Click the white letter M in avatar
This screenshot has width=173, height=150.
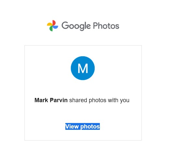(83, 68)
